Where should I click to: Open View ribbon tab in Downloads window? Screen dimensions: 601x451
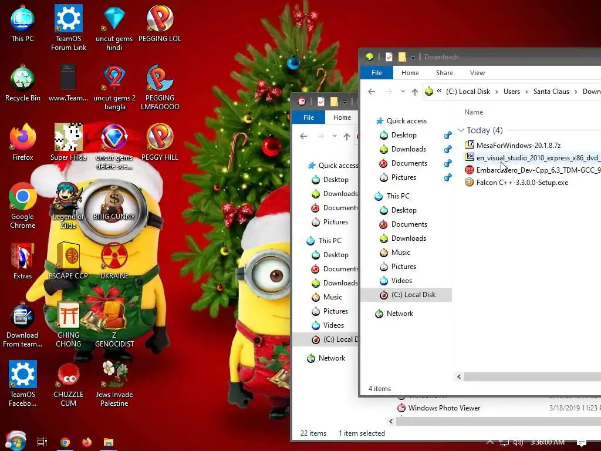(x=477, y=73)
